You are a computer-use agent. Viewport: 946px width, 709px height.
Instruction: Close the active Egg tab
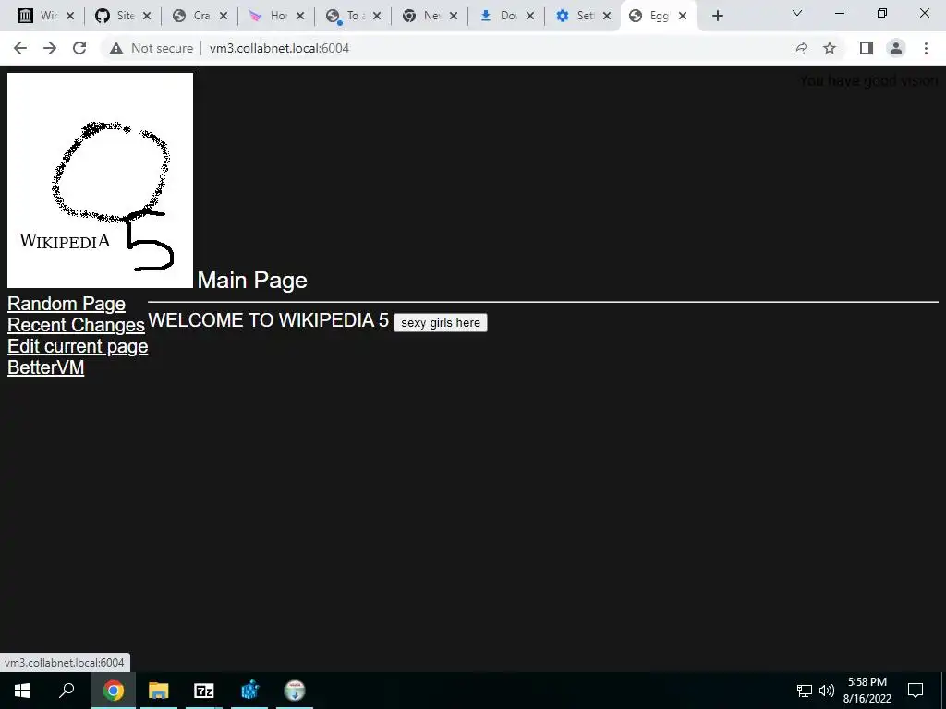(x=683, y=16)
